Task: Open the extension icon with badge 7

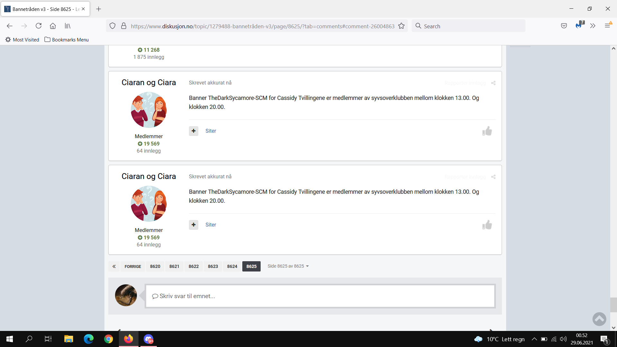Action: click(579, 25)
